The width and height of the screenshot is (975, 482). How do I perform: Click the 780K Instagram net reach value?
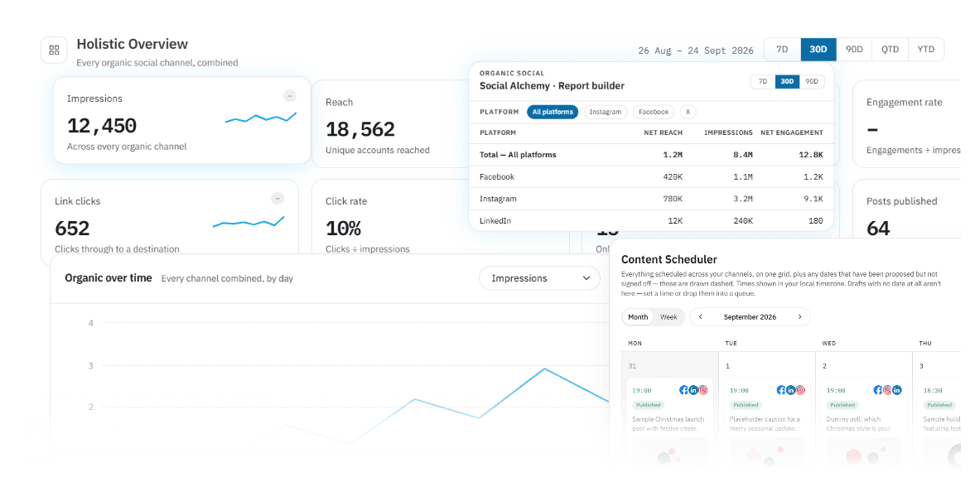(x=672, y=199)
